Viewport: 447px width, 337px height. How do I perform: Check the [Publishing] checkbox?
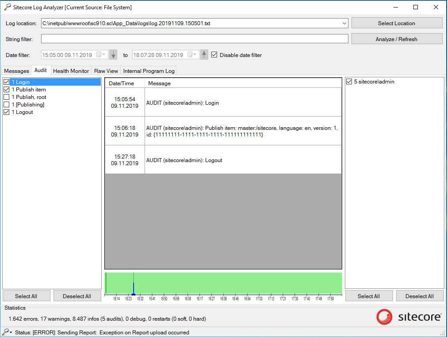7,105
